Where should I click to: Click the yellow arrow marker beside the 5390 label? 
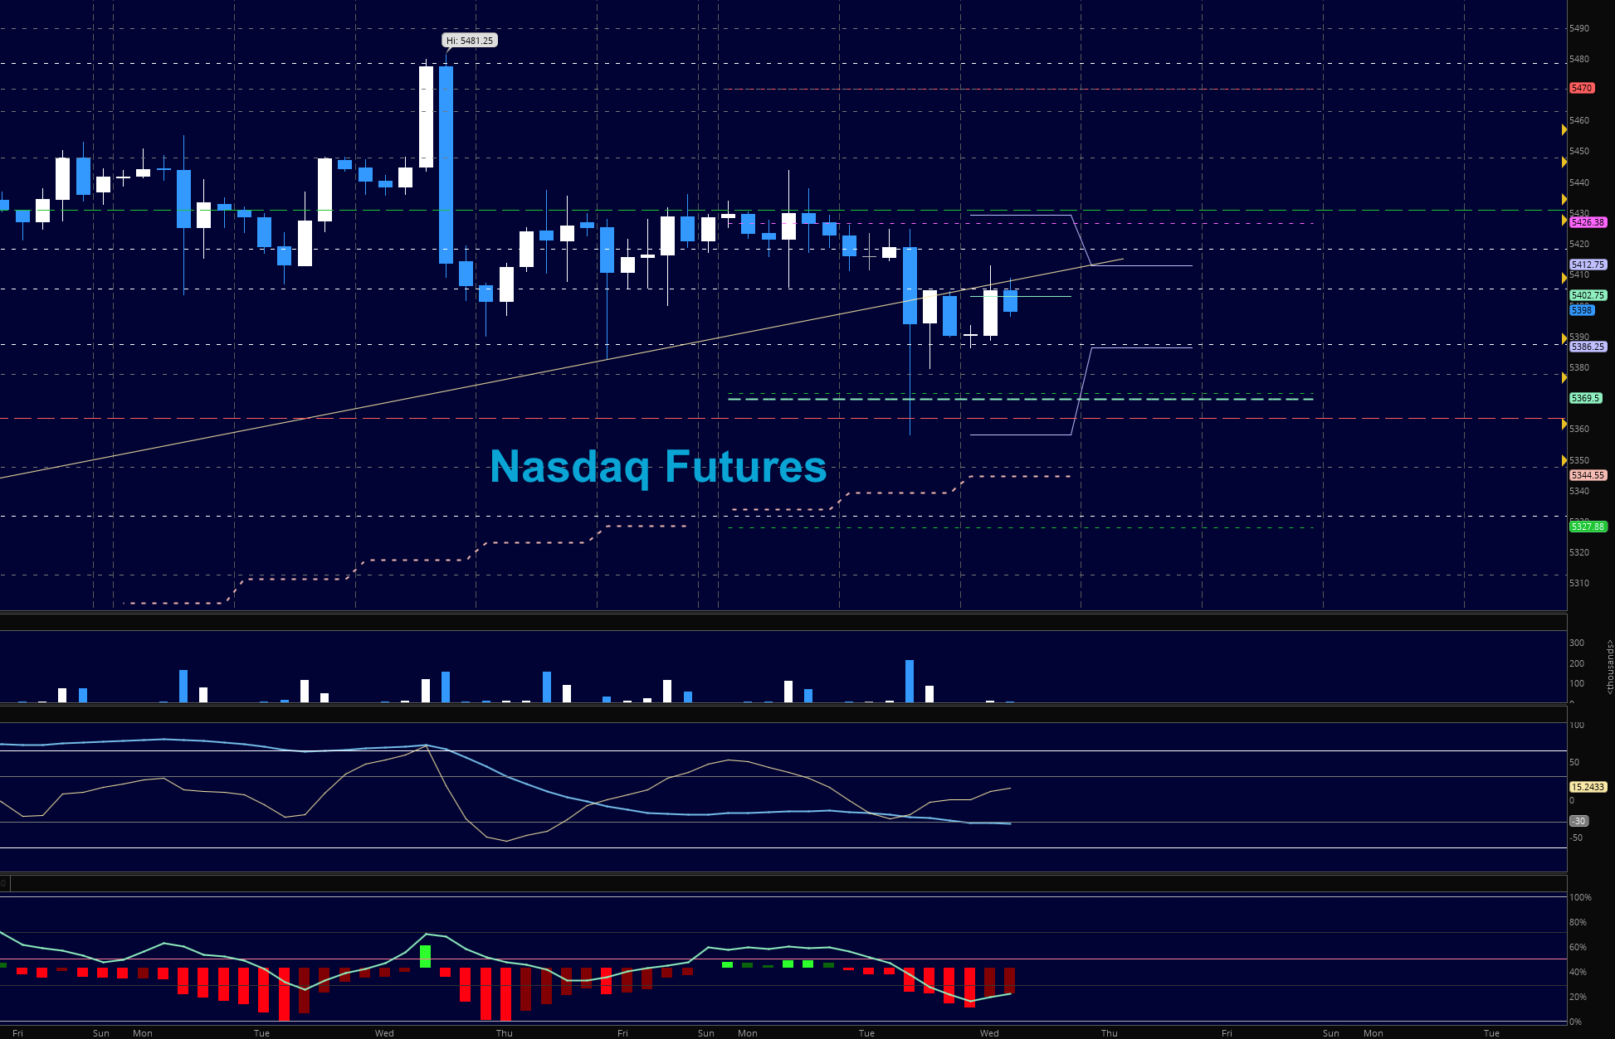pyautogui.click(x=1564, y=337)
